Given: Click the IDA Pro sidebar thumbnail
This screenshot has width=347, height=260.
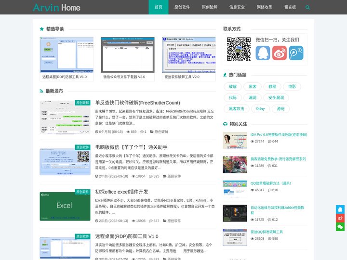Looking at the screenshot, I should point(235,141).
